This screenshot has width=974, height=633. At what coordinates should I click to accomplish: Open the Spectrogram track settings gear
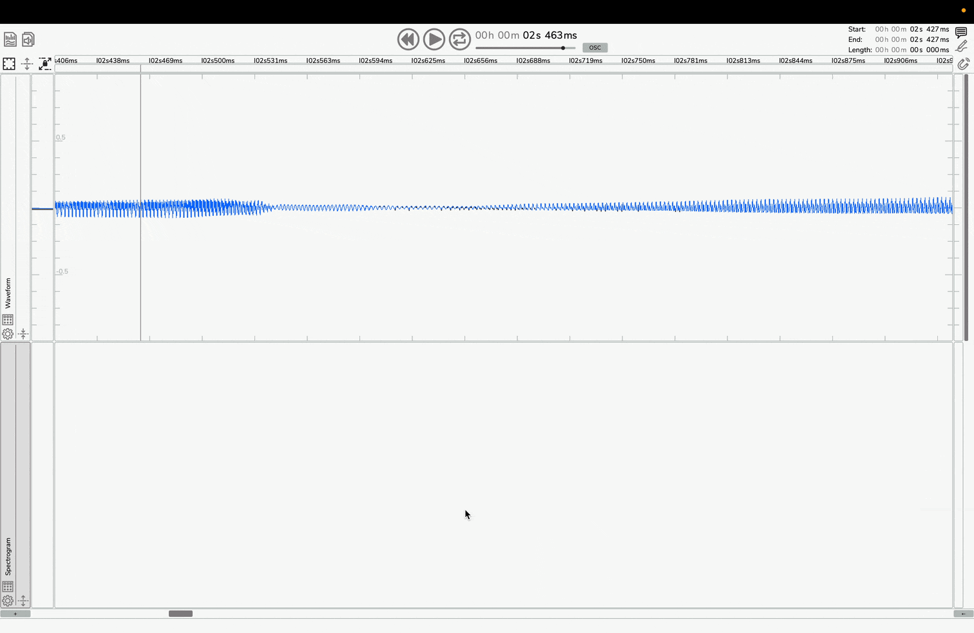coord(8,601)
